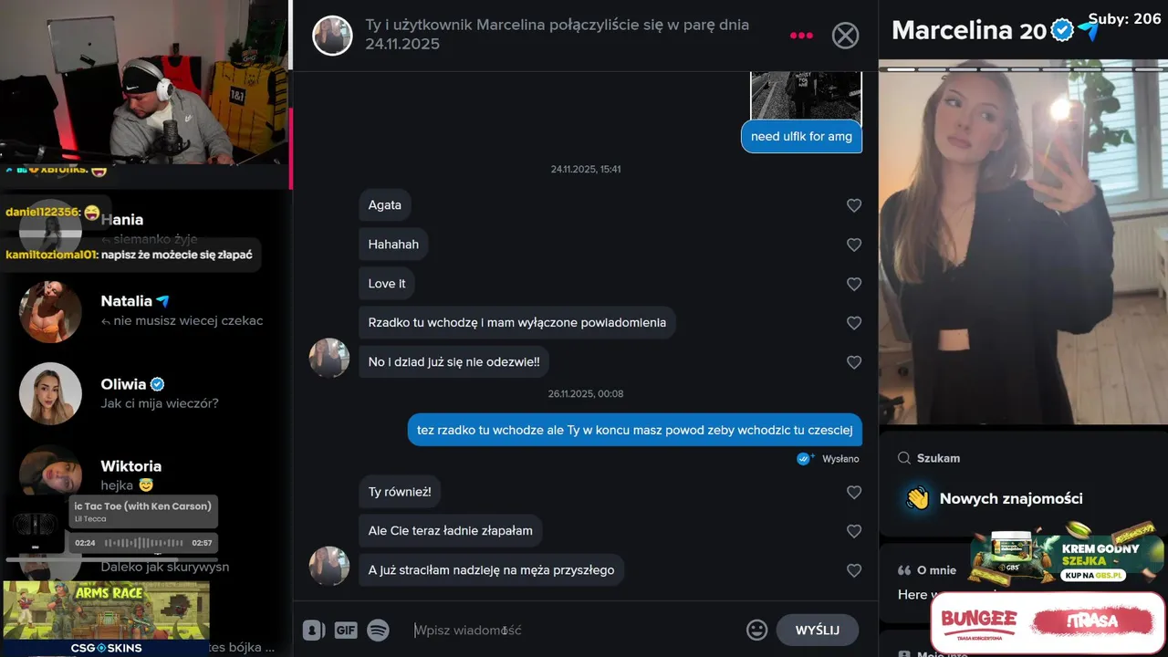Click Marcelina's avatar in chat header
1168x657 pixels.
coord(332,36)
